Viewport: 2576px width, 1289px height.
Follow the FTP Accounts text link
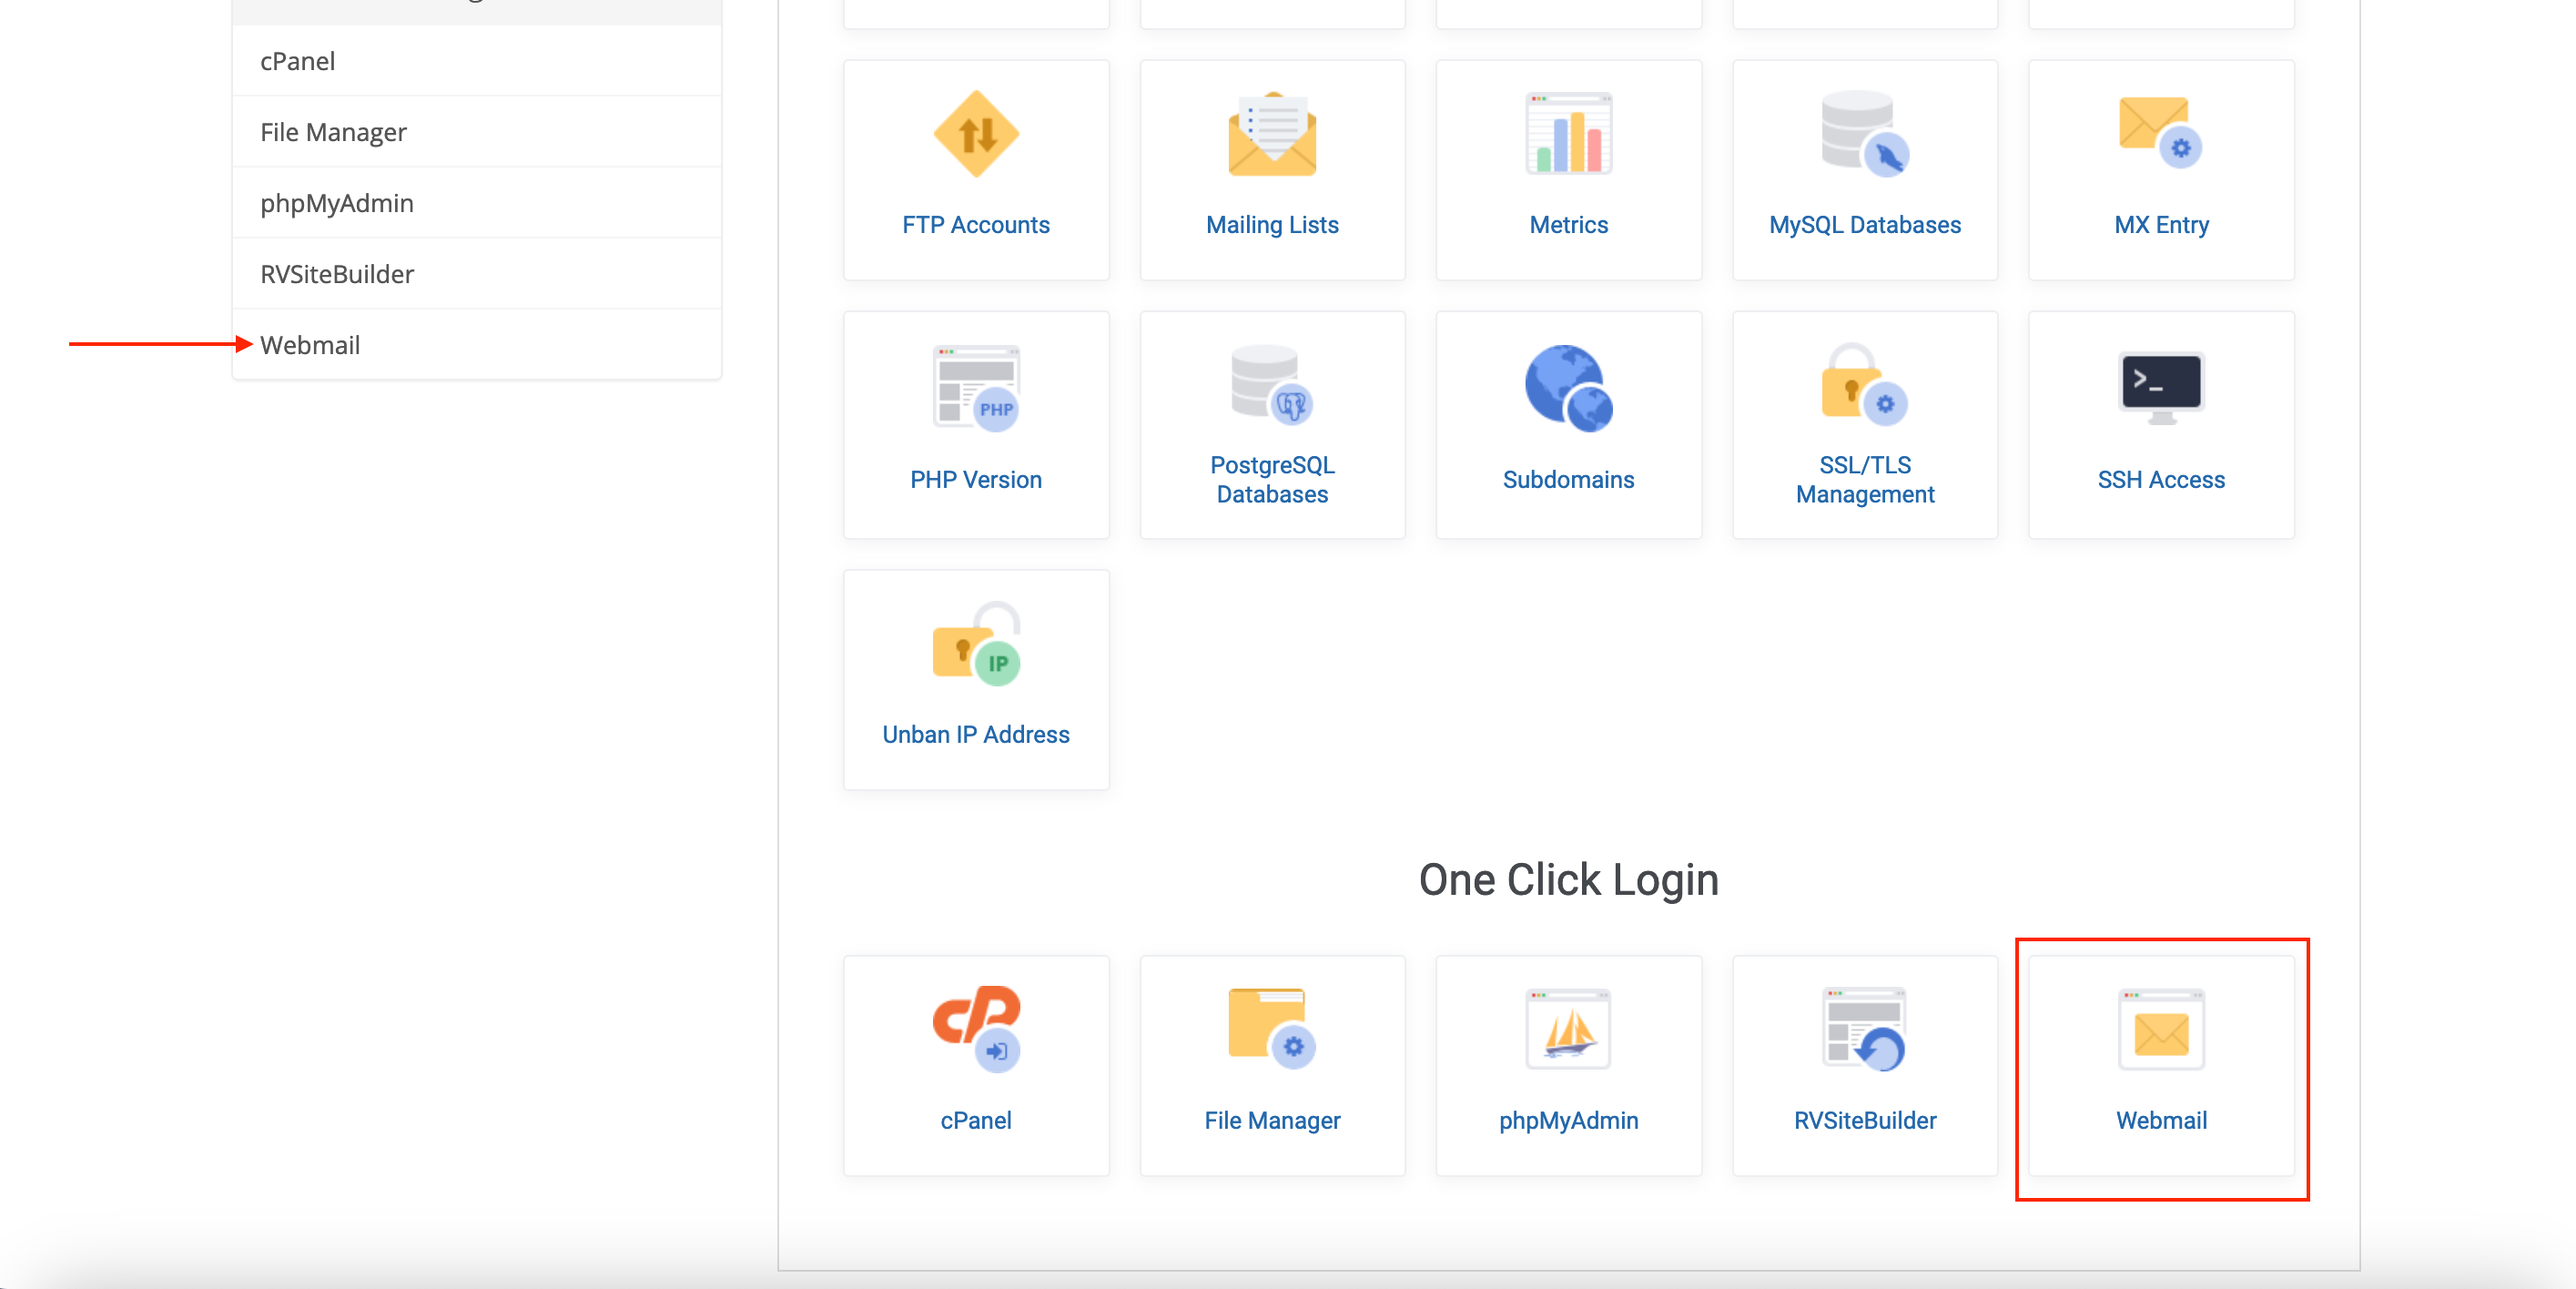976,225
